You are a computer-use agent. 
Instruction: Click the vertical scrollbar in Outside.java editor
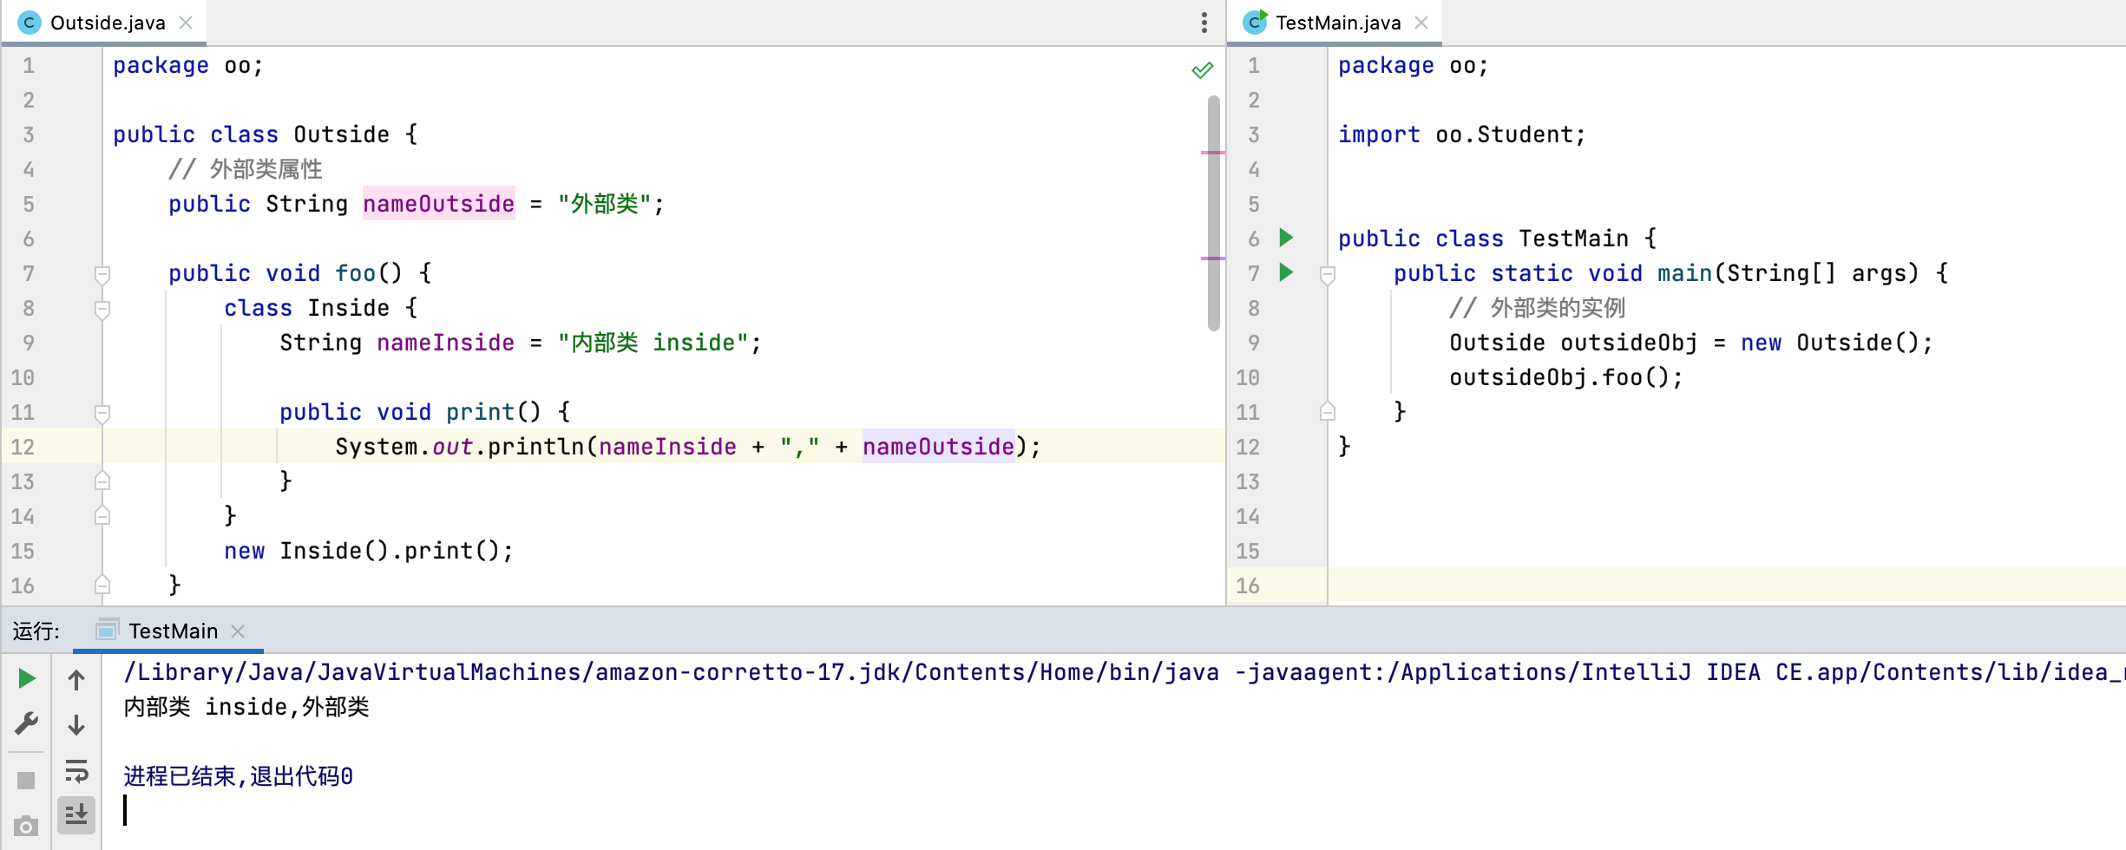(1213, 212)
